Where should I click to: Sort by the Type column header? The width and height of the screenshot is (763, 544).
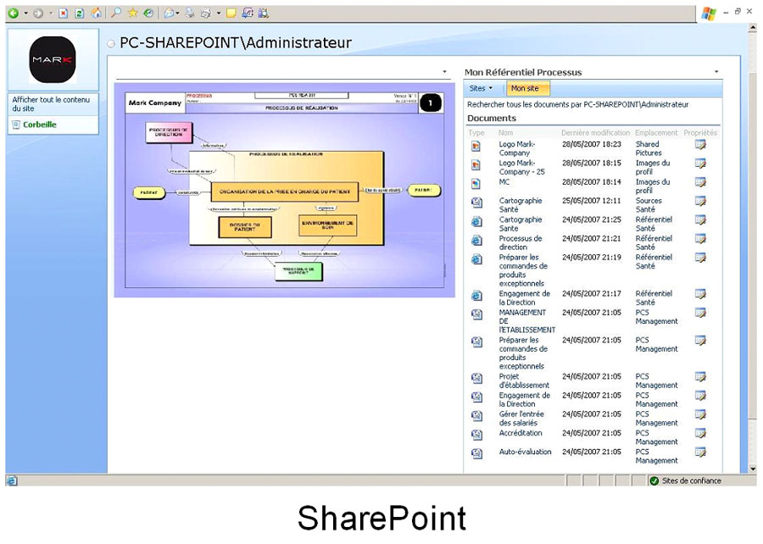click(x=476, y=133)
